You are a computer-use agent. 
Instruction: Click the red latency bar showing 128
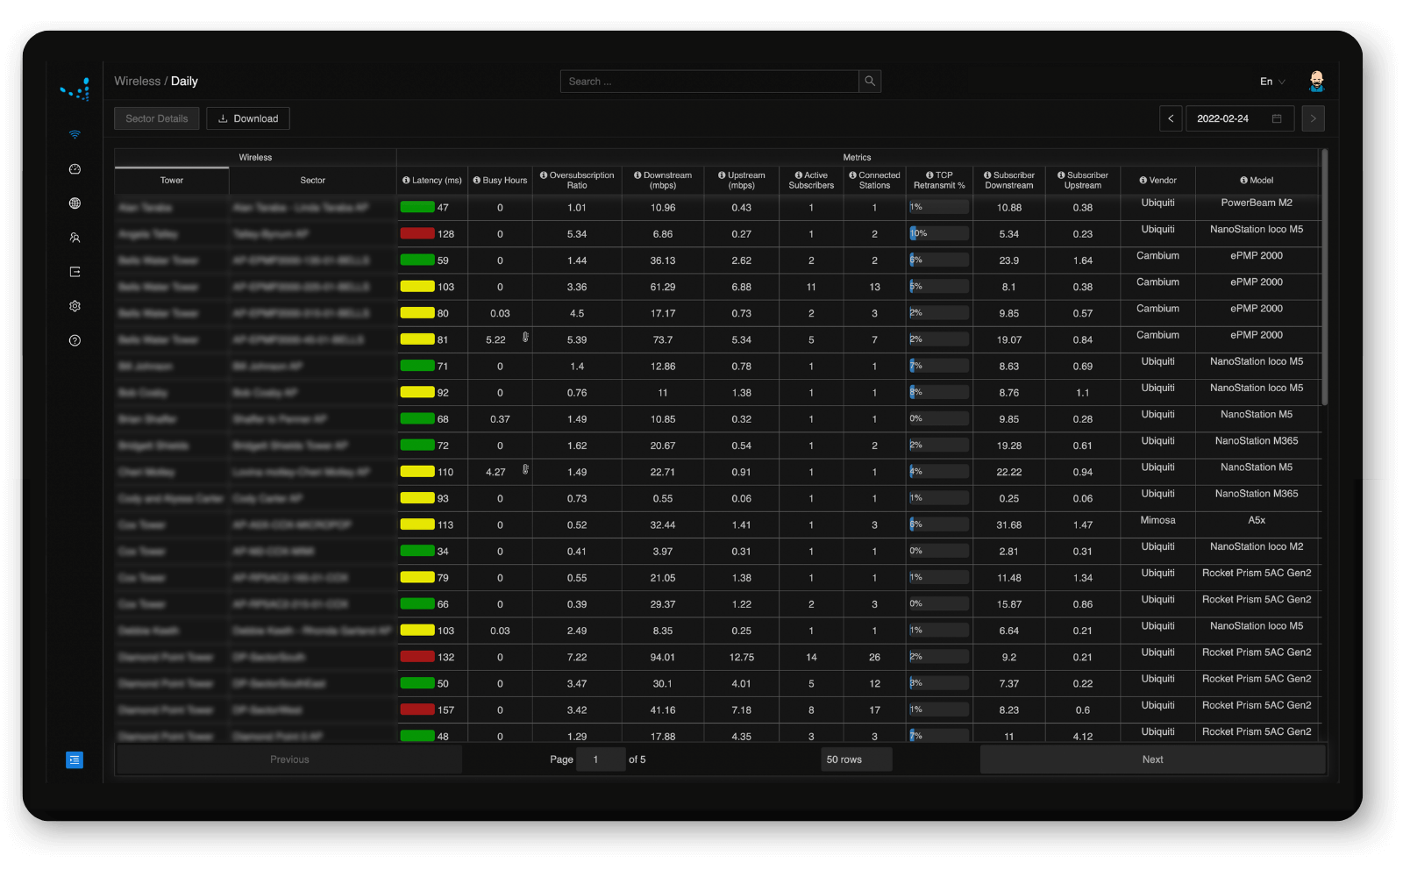[x=417, y=233]
